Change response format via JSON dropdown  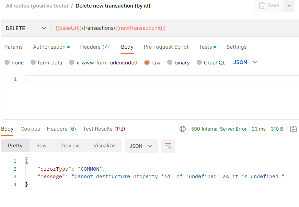tap(141, 146)
